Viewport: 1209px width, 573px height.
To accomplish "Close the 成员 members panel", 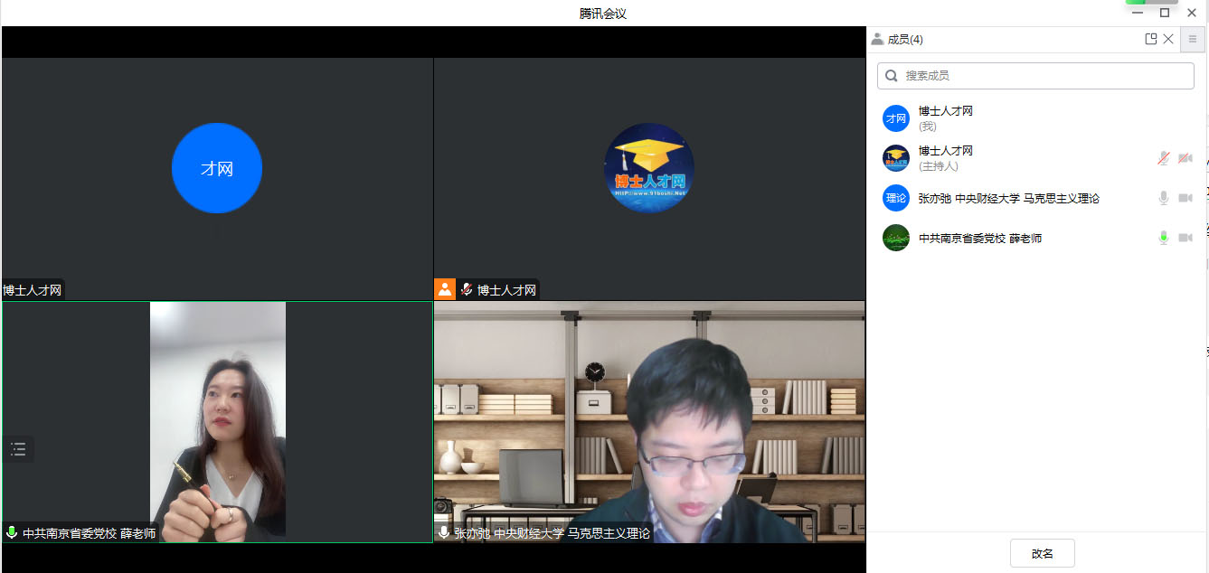I will [1168, 39].
